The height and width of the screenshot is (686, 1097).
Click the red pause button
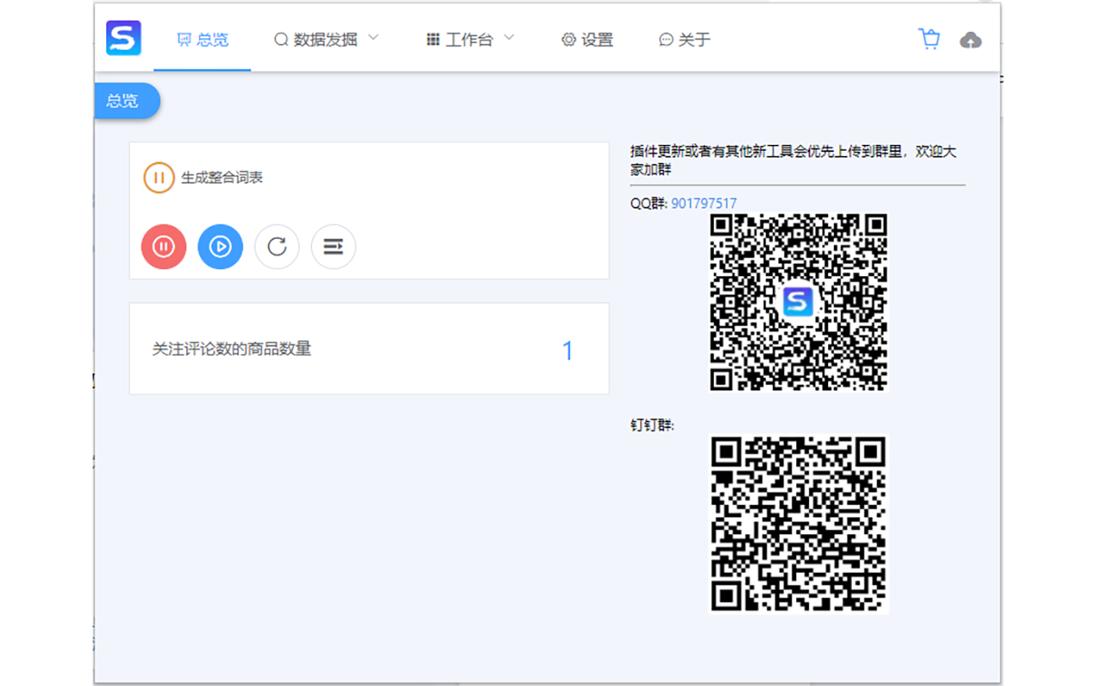164,247
